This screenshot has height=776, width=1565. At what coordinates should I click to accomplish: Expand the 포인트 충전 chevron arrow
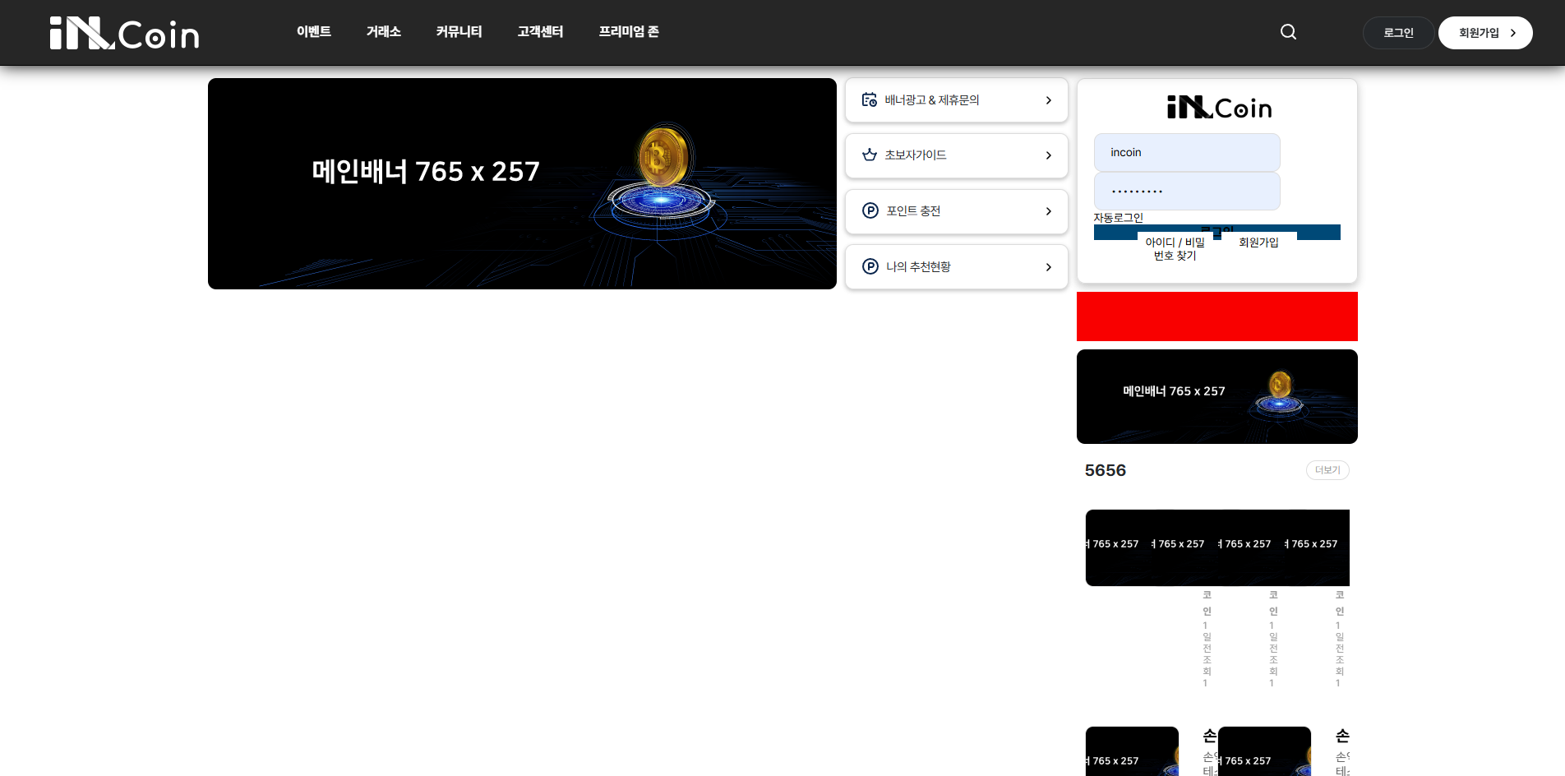pos(1048,211)
